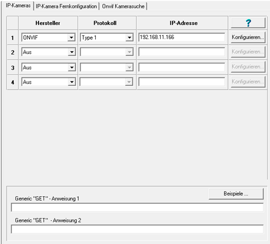
Task: Click the IP-Adresse field for camera 2
Action: 182,52
